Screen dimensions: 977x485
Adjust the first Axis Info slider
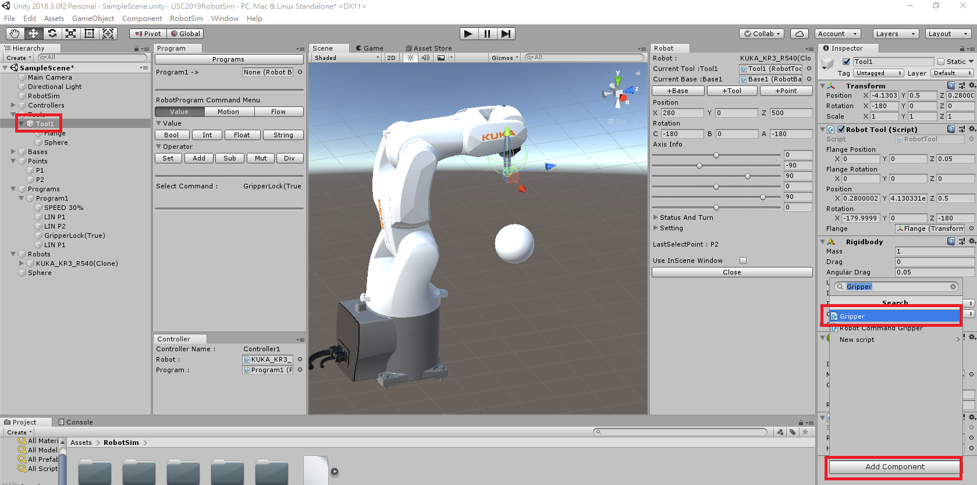tap(716, 155)
